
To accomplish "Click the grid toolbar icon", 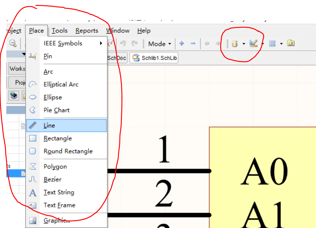I will click(x=272, y=44).
